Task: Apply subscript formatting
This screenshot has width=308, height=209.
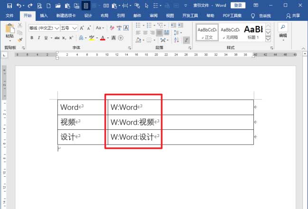Action: [x=63, y=37]
